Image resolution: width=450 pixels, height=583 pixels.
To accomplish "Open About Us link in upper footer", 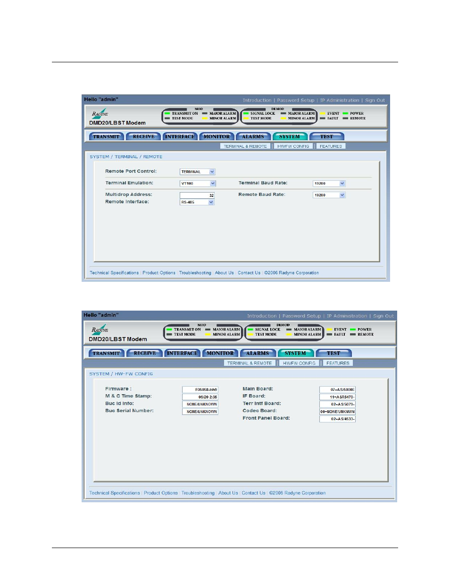I will [225, 273].
